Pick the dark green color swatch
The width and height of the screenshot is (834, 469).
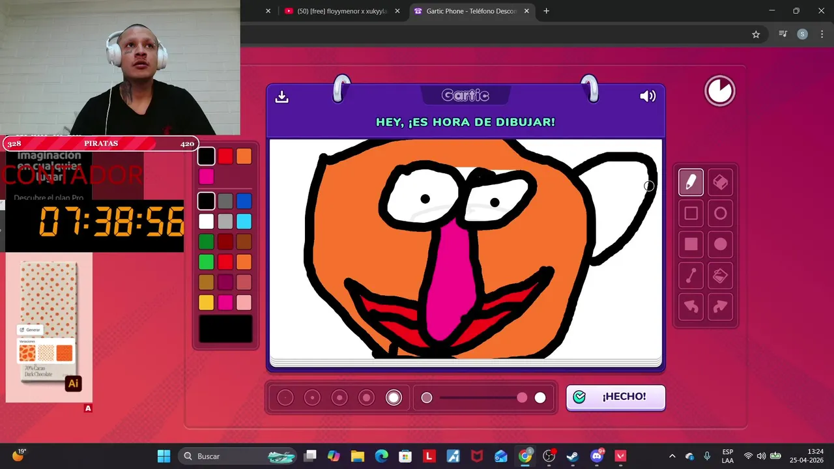point(206,242)
